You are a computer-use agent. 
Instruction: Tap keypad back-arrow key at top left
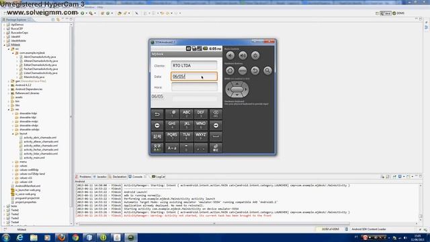157,114
